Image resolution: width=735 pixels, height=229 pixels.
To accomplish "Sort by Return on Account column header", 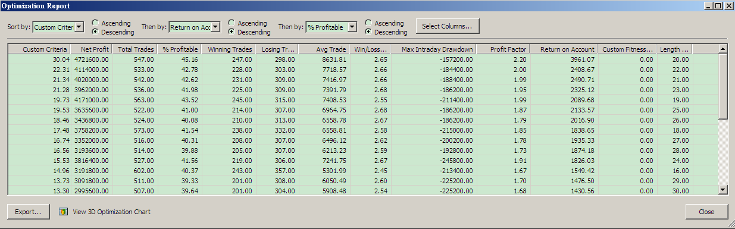I will coord(564,49).
